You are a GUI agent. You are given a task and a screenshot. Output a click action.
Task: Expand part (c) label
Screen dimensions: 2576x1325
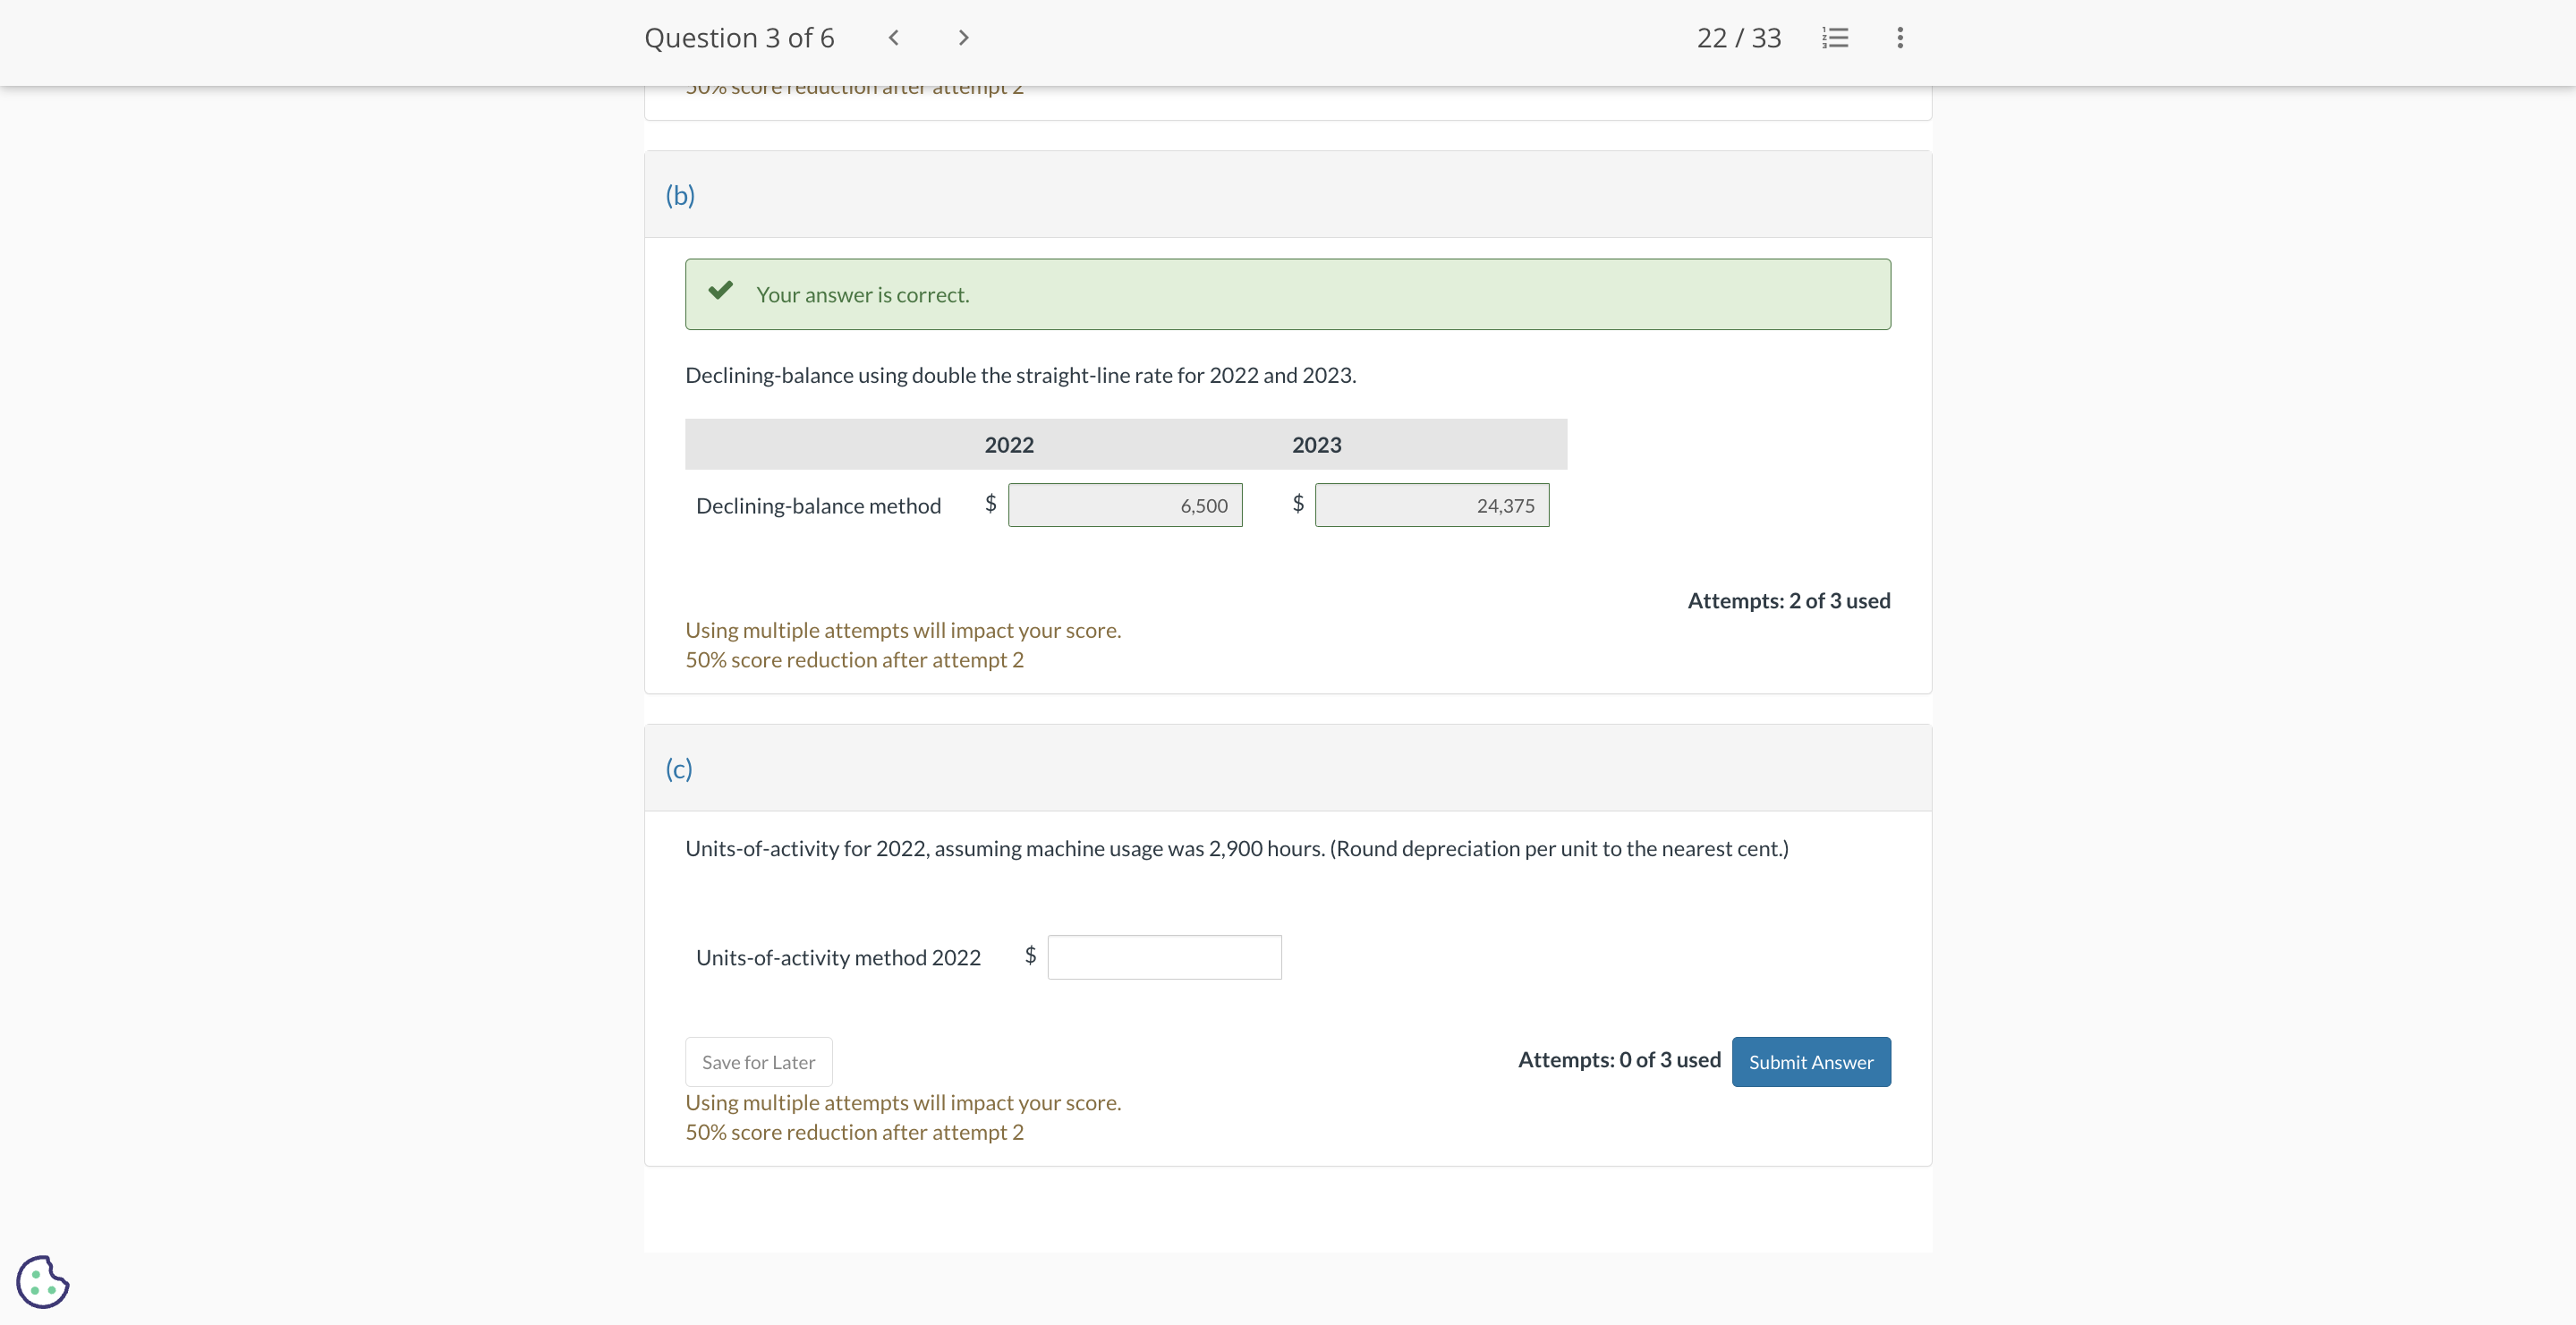click(x=679, y=768)
